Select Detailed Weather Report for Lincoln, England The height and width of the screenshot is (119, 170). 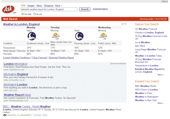150,70
